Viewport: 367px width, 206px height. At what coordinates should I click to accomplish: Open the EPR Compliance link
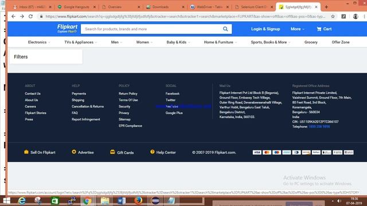click(x=130, y=126)
